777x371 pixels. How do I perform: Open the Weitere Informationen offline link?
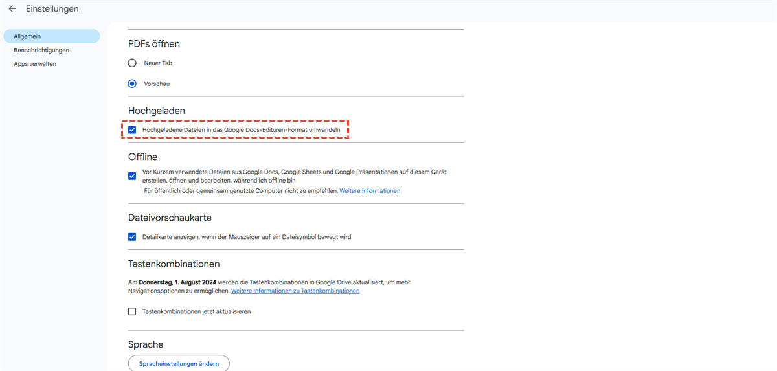[x=370, y=191]
